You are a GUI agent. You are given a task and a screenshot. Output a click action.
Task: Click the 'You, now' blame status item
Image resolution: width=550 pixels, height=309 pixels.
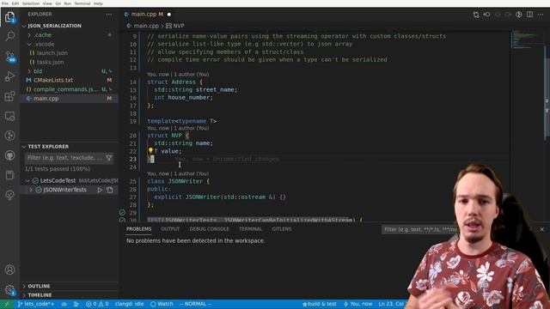[357, 304]
